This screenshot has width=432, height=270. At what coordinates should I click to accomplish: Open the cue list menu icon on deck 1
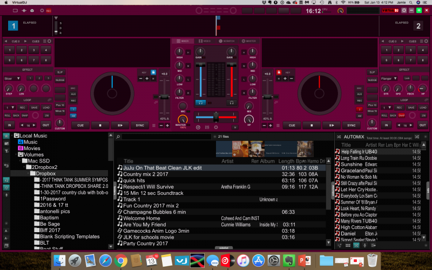(x=45, y=41)
